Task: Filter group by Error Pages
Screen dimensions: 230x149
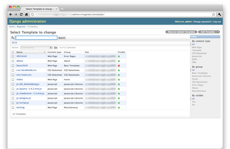Action: point(197,85)
